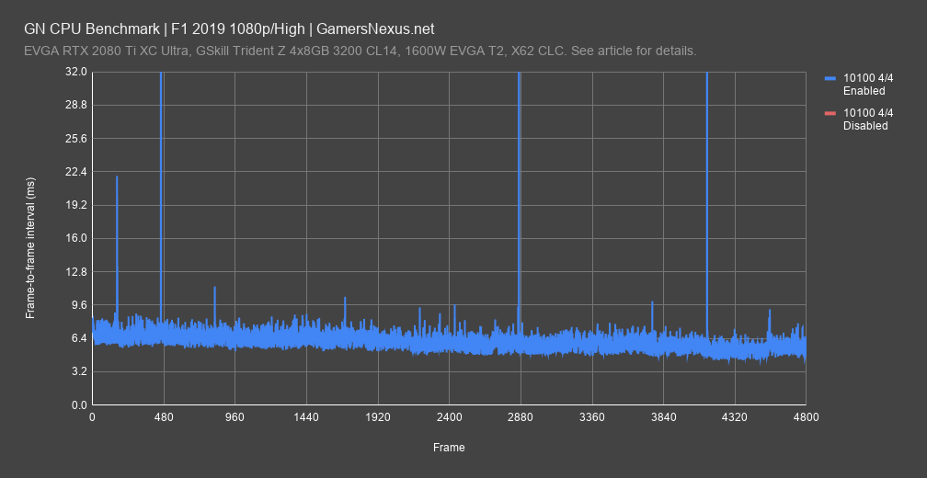
Task: Click the 22.4 y-axis label
Action: (77, 171)
